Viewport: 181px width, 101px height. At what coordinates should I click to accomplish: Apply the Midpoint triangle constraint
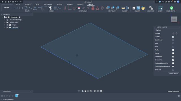tap(98, 8)
